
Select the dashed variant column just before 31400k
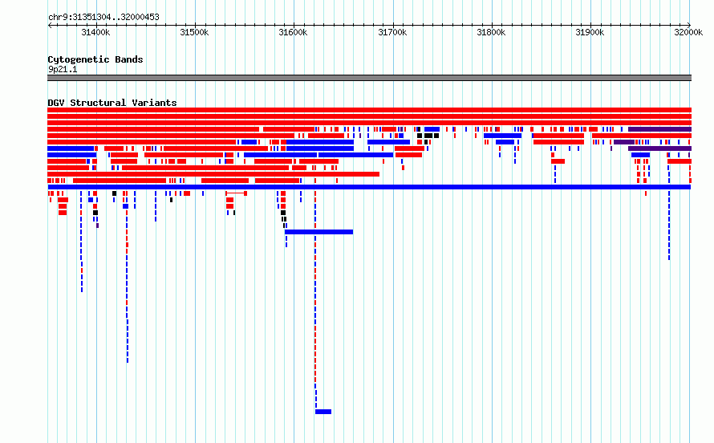[x=82, y=242]
